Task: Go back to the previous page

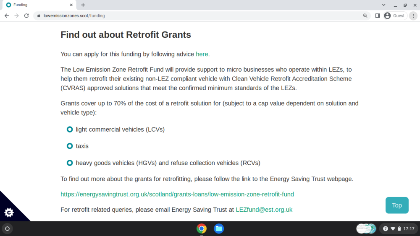Action: [x=7, y=16]
